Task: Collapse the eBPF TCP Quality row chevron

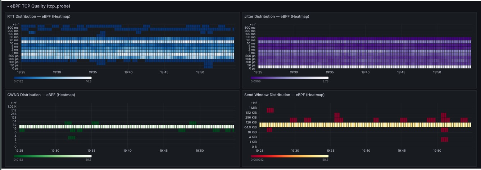Action: pos(8,6)
